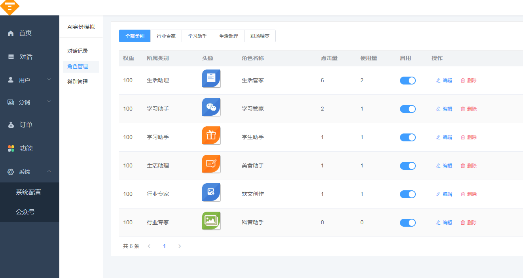
Task: Click the 订单 orders icon in sidebar
Action: coord(11,125)
